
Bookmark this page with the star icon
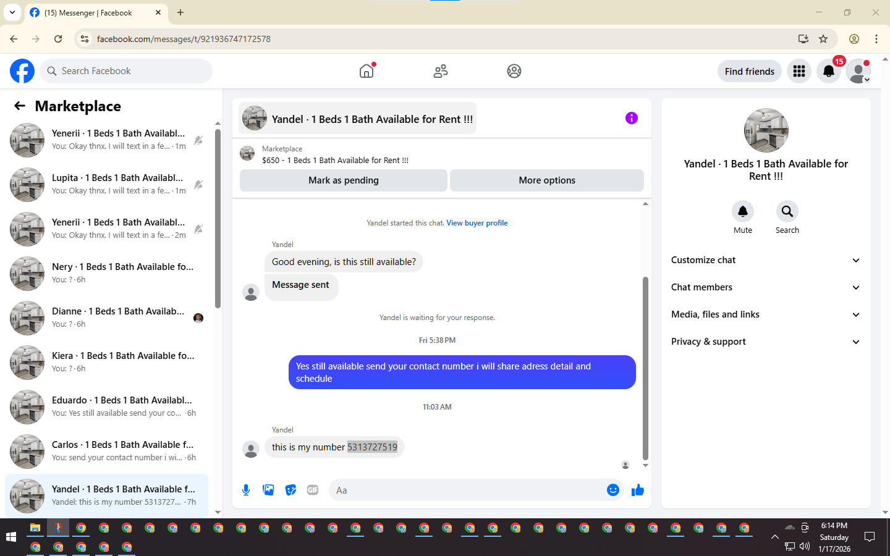point(823,39)
